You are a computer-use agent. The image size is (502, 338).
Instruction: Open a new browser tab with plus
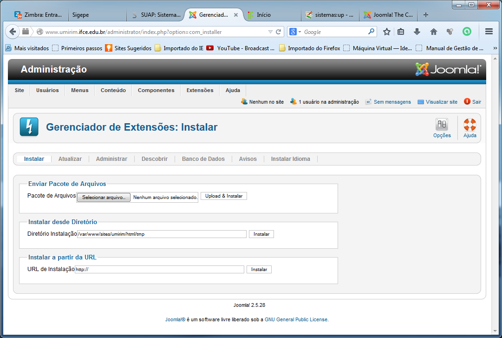click(x=425, y=15)
